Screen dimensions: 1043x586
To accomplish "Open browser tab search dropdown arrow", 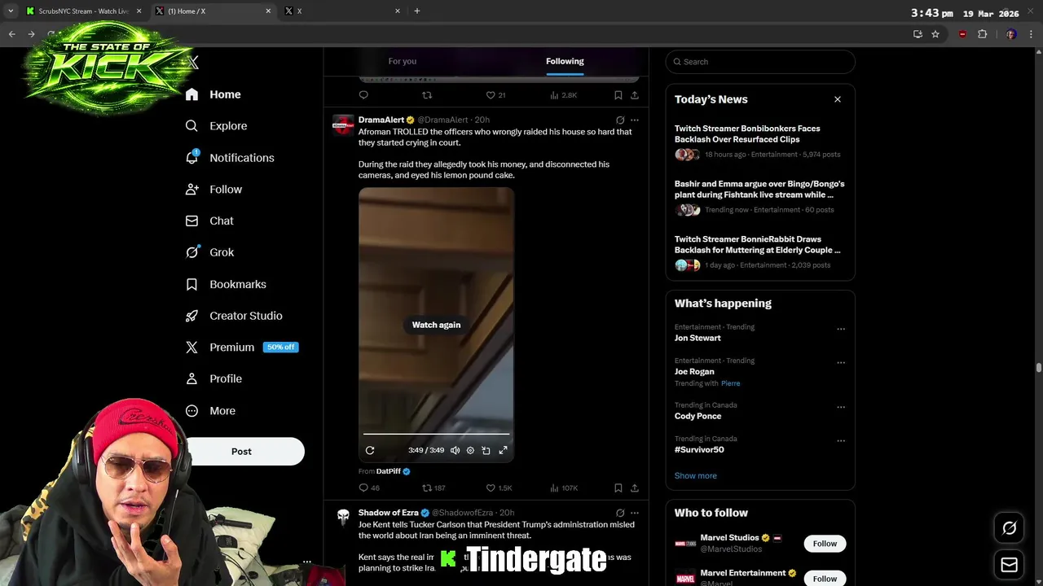I will pos(10,11).
